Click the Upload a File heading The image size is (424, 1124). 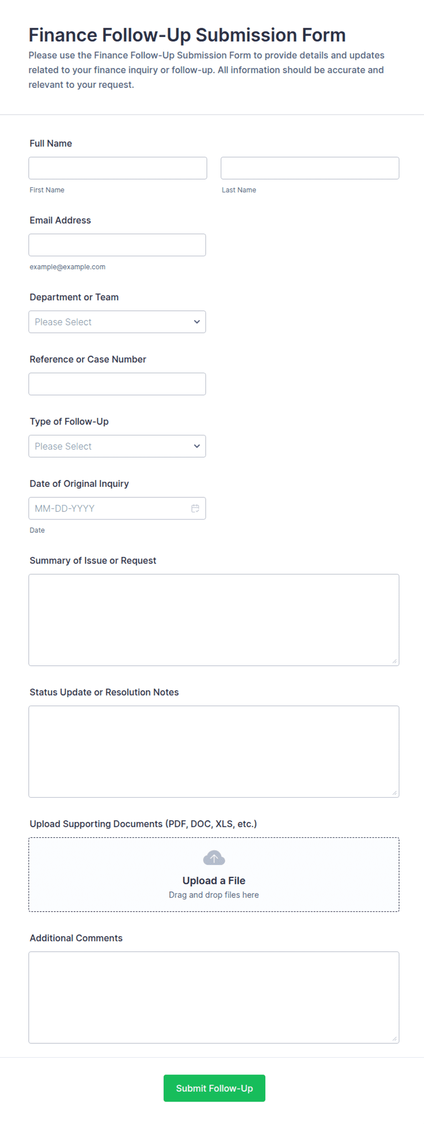[x=214, y=881]
